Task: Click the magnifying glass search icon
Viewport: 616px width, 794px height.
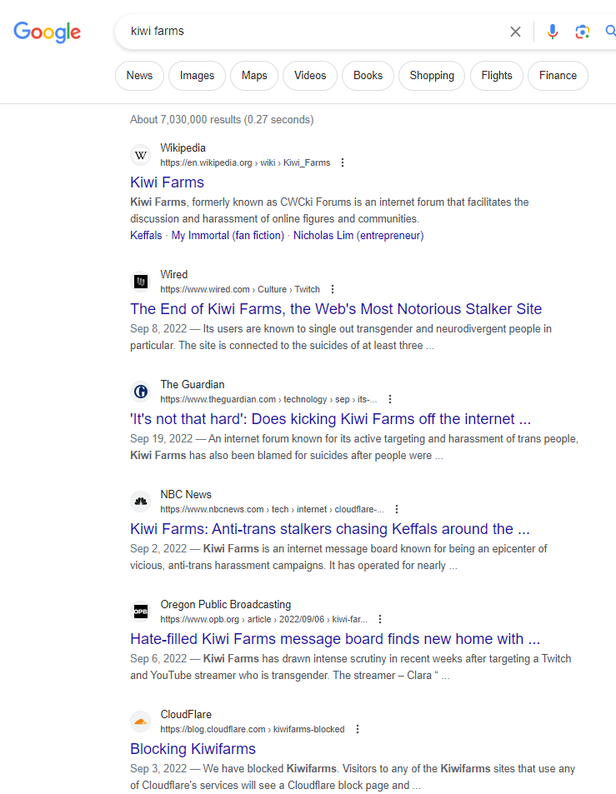Action: (x=610, y=32)
